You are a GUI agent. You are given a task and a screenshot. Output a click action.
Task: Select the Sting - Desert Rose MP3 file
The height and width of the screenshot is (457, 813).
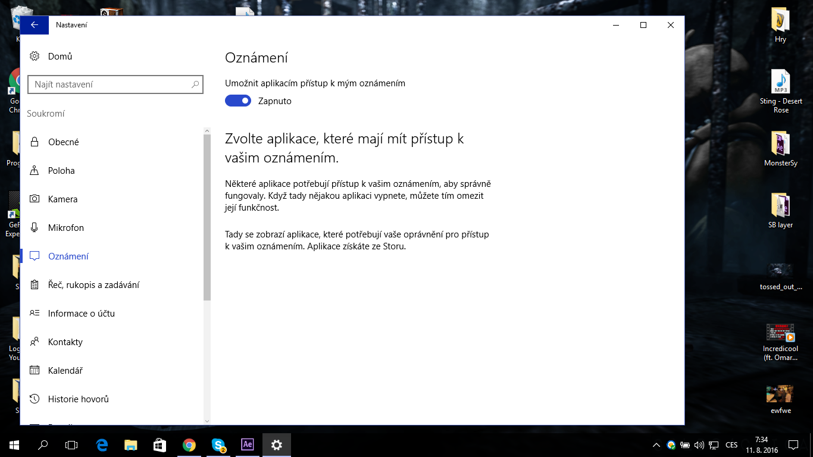(780, 92)
